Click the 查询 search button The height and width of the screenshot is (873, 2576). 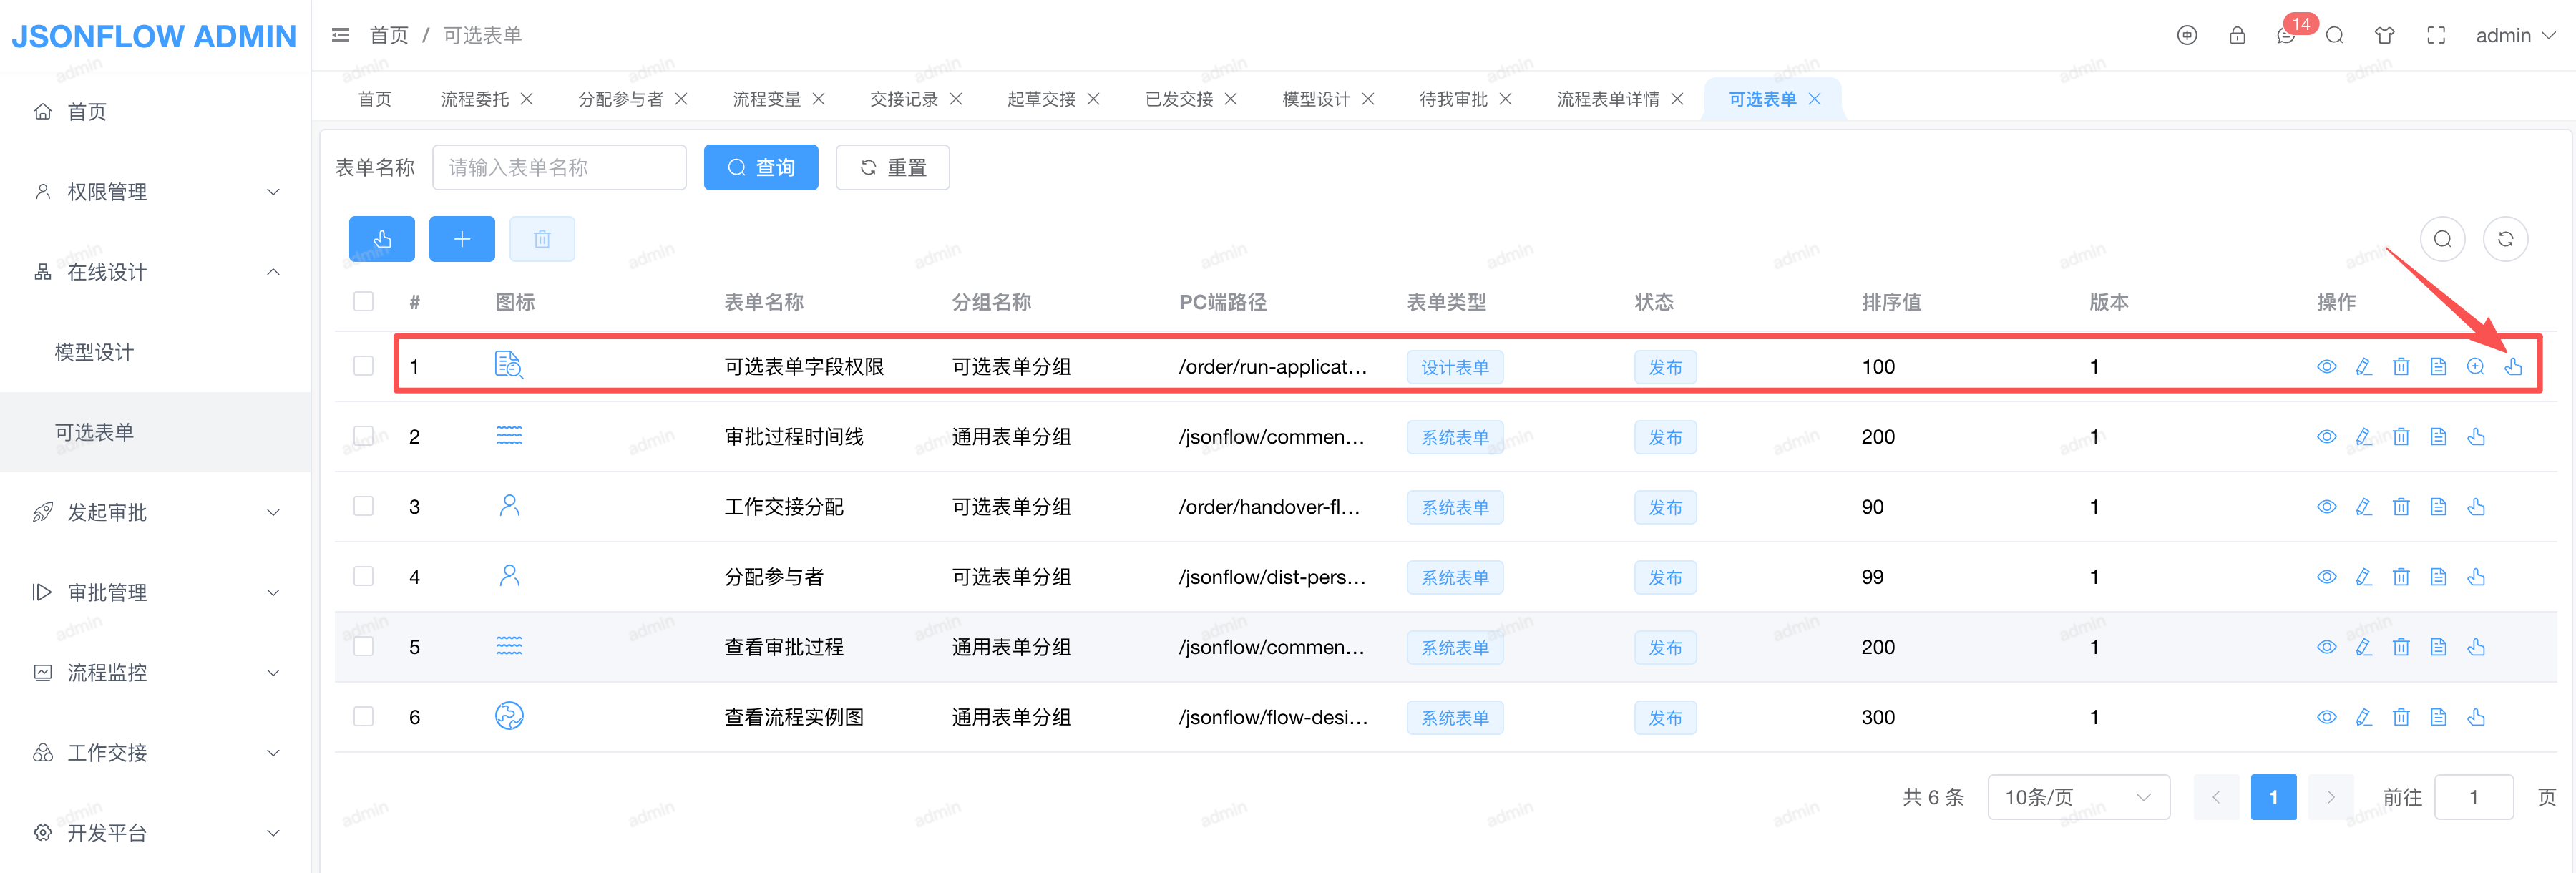click(761, 168)
